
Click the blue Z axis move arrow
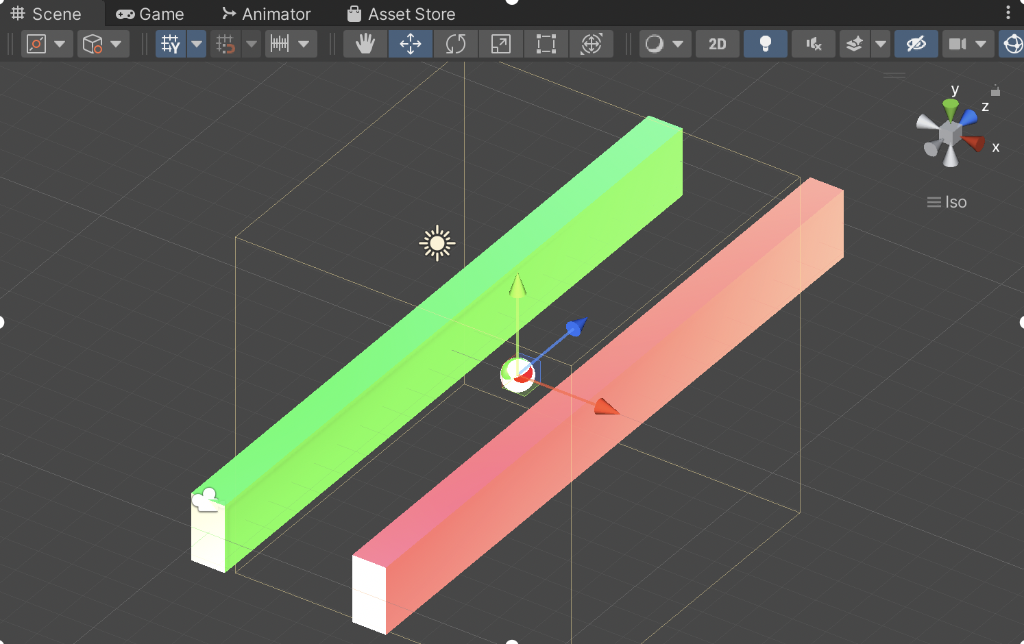coord(576,327)
